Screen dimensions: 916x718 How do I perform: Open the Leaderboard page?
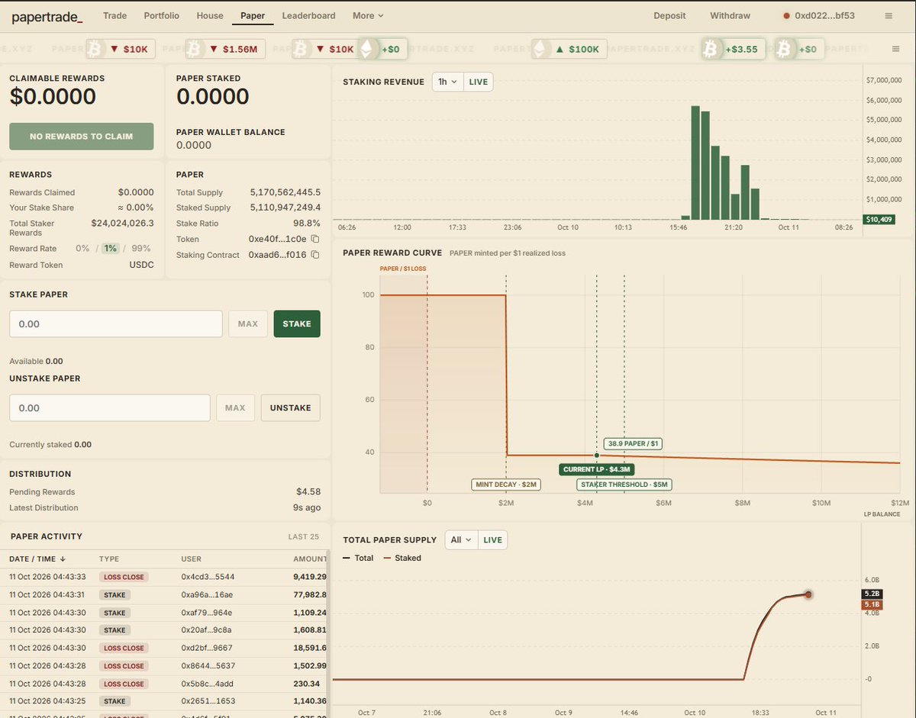308,15
